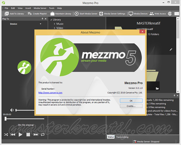Screen dimensions: 181x145
Task: Click the Media Server Stopped status icon
Action: click(x=135, y=142)
